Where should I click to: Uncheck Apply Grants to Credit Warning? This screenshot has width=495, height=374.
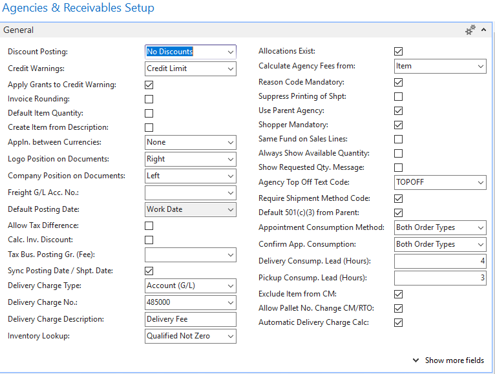[149, 85]
